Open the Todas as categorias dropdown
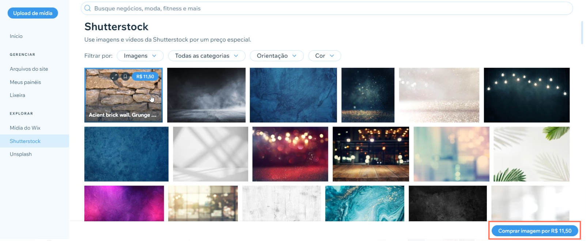This screenshot has width=586, height=241. tap(207, 56)
